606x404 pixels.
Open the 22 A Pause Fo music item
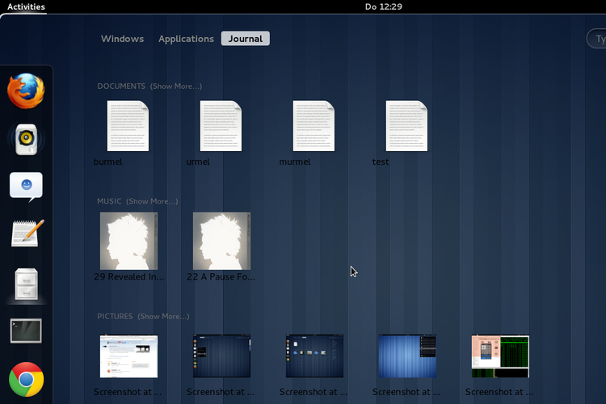click(x=221, y=241)
